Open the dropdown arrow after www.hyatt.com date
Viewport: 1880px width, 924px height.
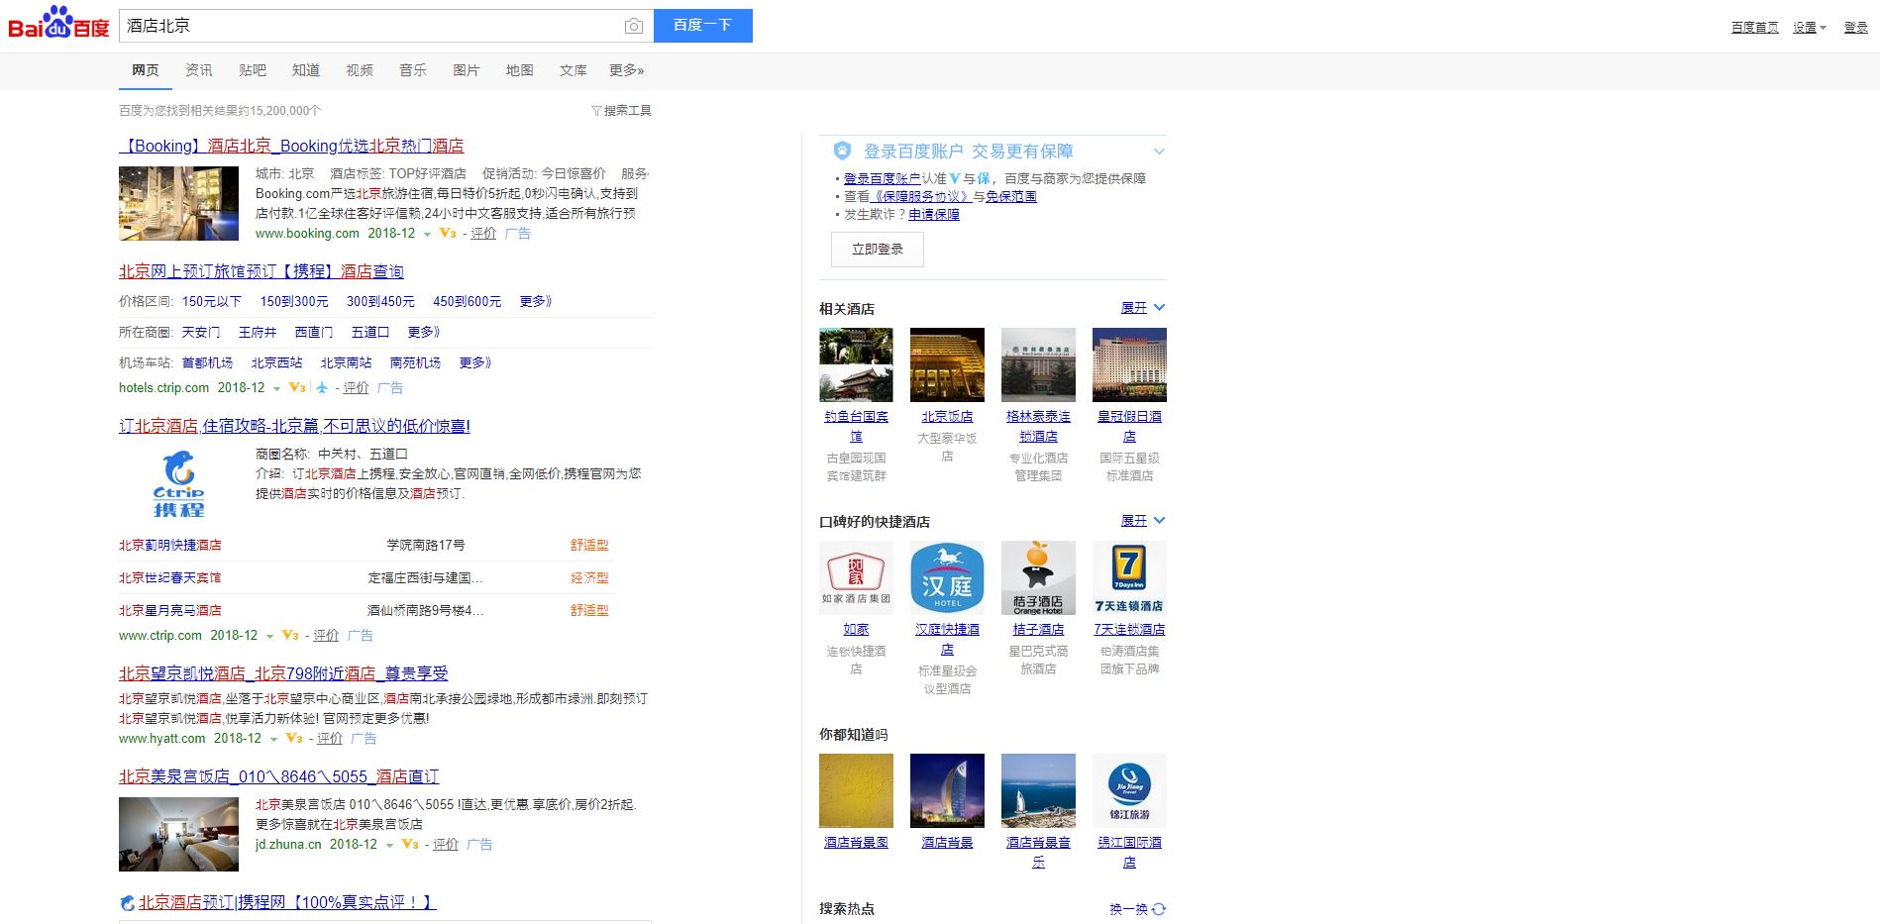coord(273,740)
